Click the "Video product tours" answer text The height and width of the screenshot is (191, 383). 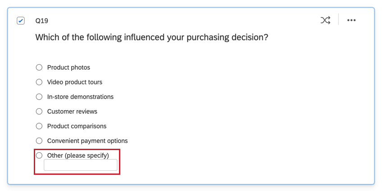(x=75, y=82)
